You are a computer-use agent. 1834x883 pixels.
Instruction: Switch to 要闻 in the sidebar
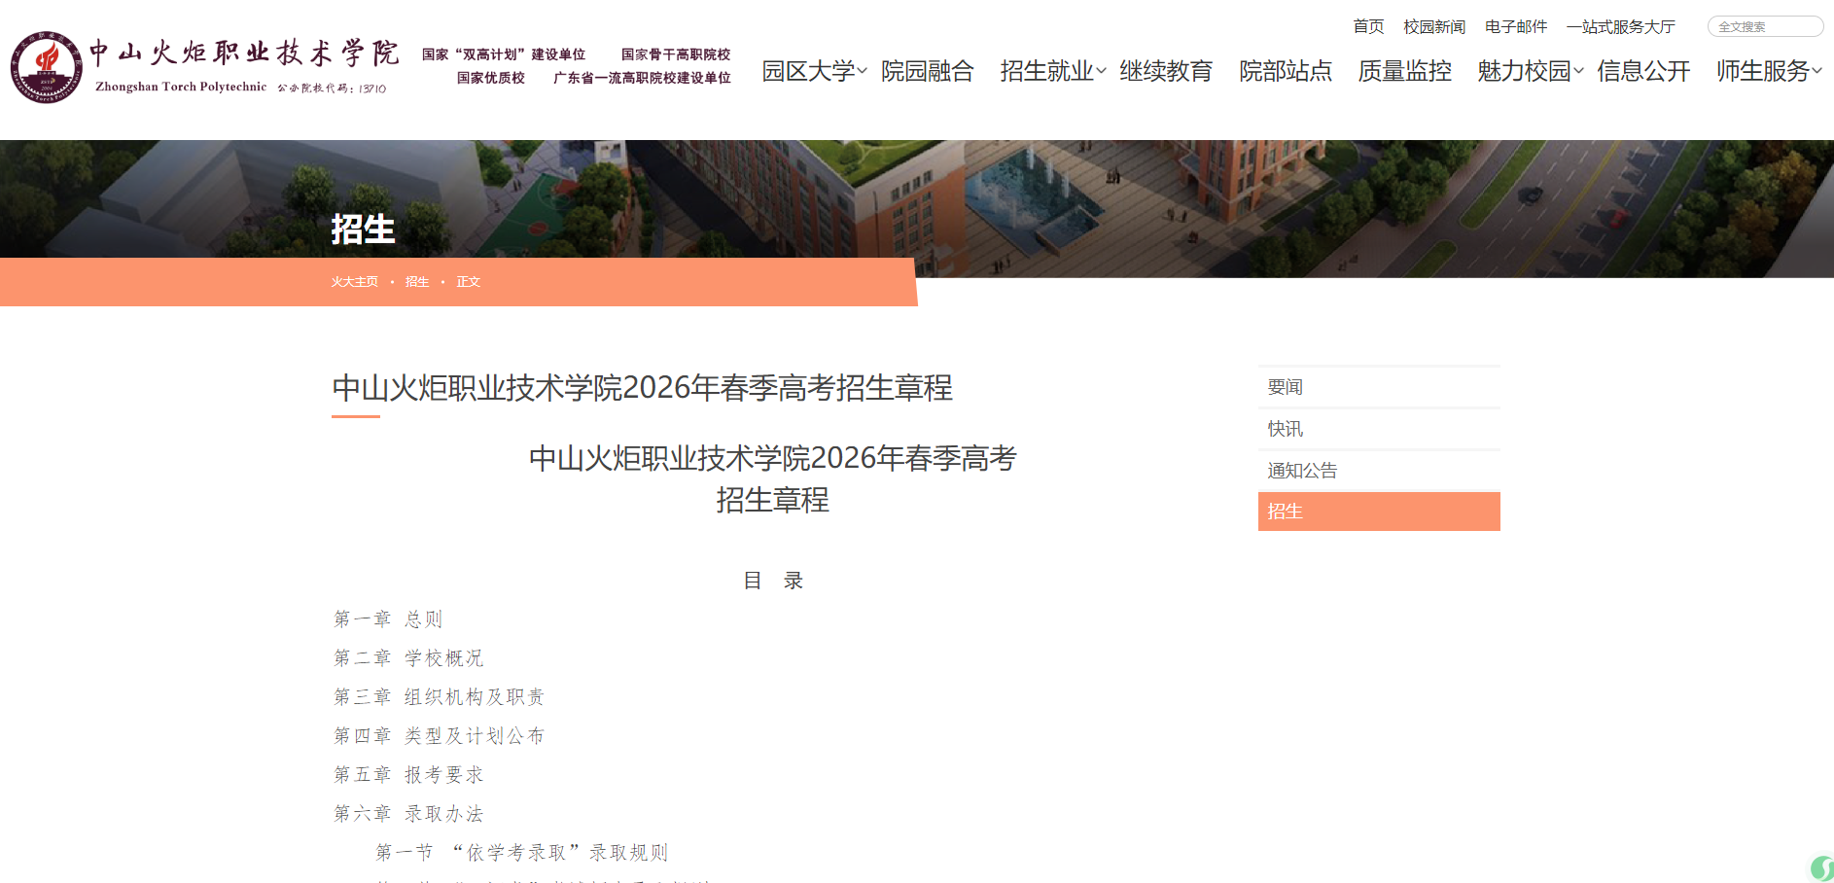coord(1285,386)
